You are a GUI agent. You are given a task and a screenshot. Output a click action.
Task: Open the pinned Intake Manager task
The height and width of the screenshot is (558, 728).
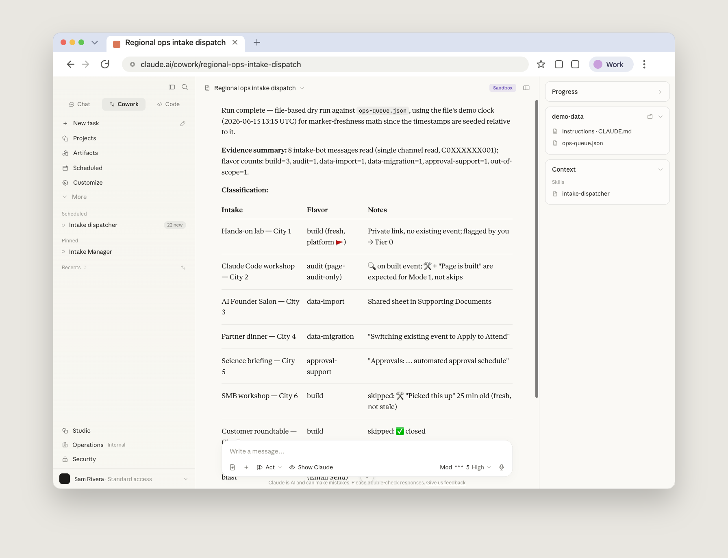pos(91,252)
